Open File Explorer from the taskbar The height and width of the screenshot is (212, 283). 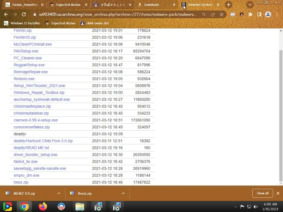click(x=80, y=206)
